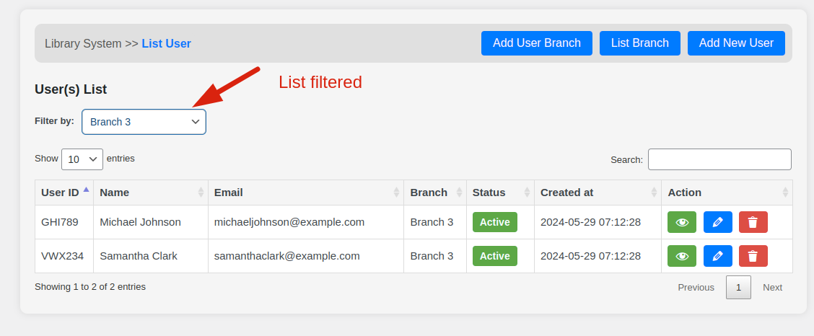Edit Michael Johnson's record with pencil icon
The height and width of the screenshot is (336, 814).
tap(717, 222)
